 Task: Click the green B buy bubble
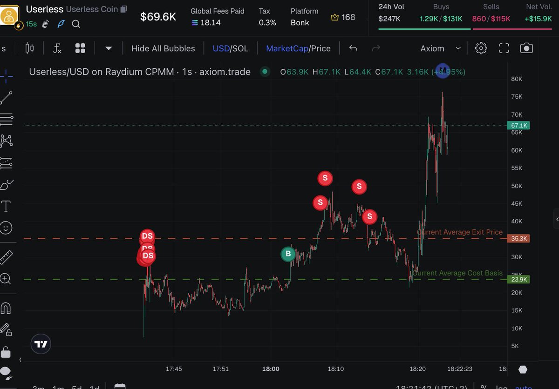[288, 254]
